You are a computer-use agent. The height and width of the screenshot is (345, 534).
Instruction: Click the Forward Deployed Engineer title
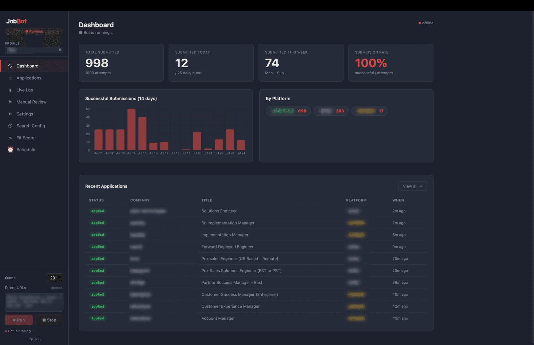[x=227, y=247]
